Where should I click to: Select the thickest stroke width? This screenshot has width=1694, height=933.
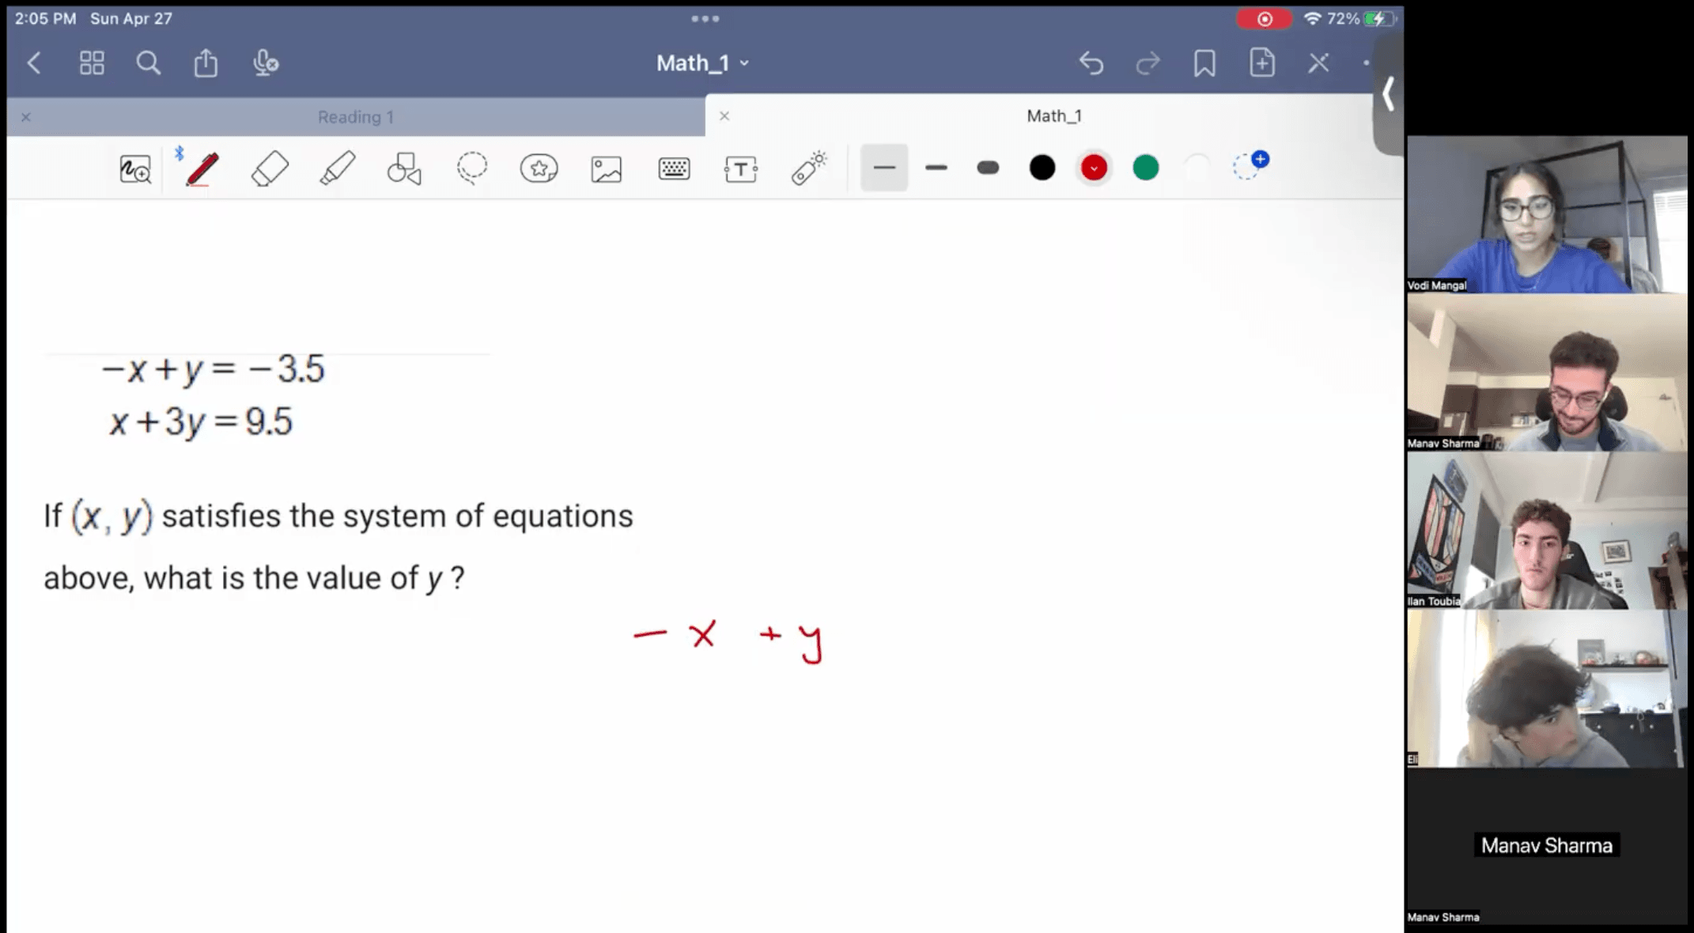[x=988, y=168]
